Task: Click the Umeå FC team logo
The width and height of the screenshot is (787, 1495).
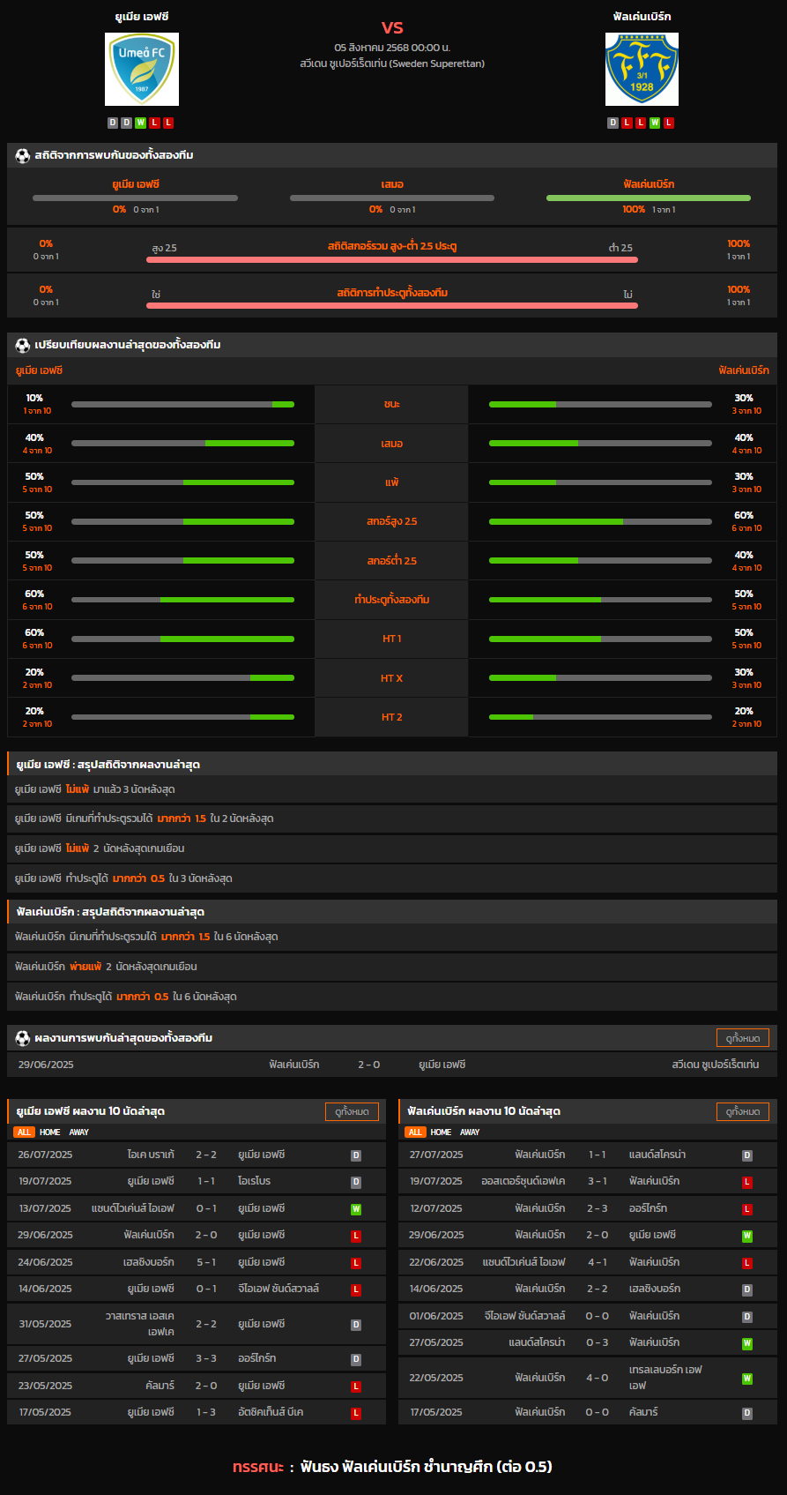Action: tap(142, 70)
